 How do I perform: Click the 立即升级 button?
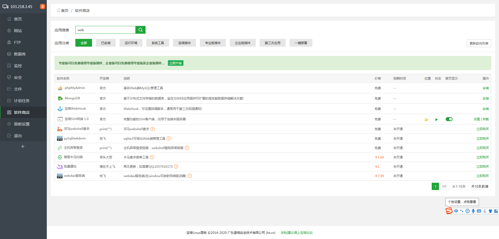pos(176,63)
